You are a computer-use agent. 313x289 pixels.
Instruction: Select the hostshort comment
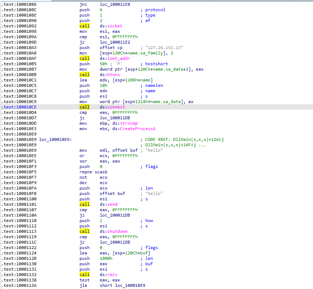[x=156, y=64]
